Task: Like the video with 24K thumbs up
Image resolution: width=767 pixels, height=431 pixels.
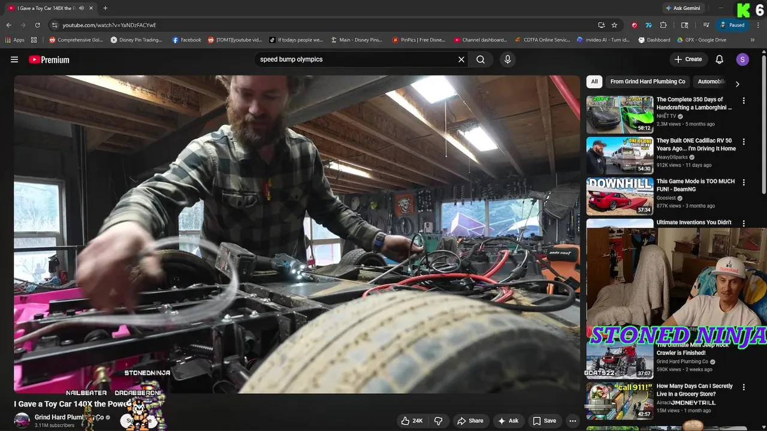Action: [412, 421]
